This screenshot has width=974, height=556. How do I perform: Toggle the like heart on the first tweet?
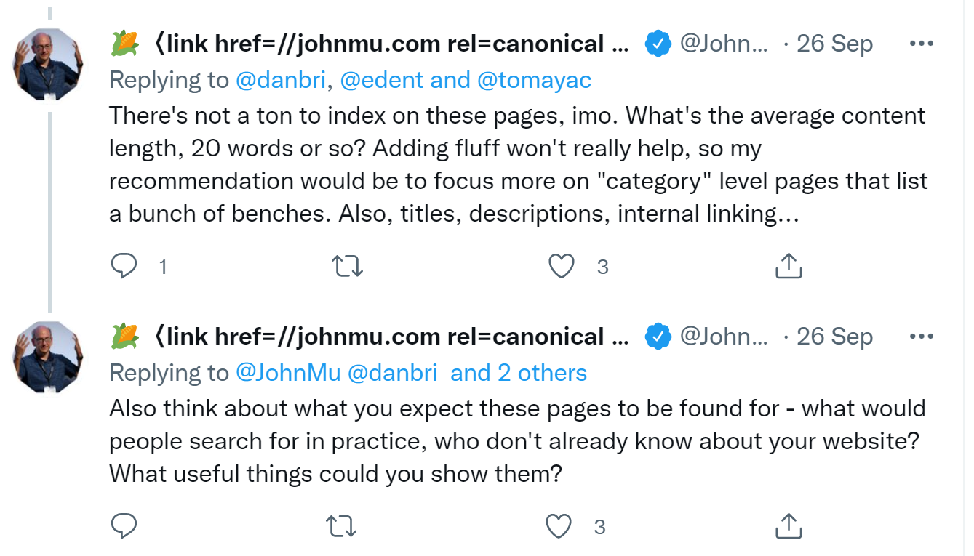click(x=562, y=266)
